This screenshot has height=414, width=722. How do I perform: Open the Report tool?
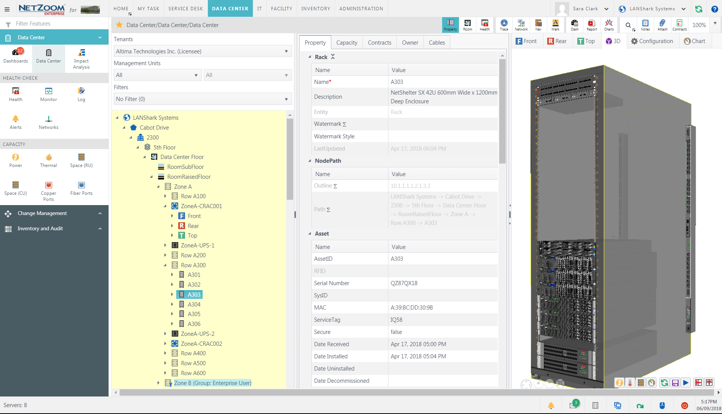592,25
